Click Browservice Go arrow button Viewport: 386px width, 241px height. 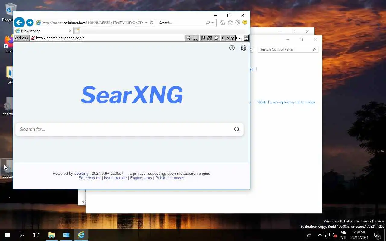(189, 38)
